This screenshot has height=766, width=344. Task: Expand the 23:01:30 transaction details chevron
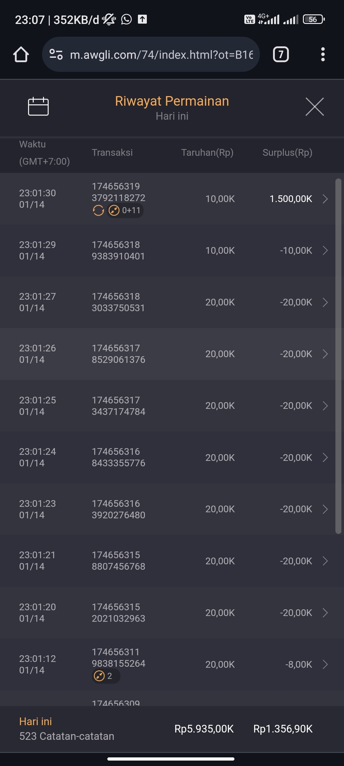325,199
